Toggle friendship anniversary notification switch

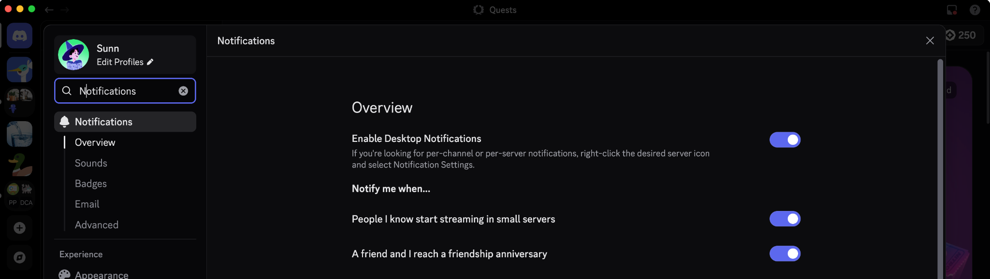point(785,254)
